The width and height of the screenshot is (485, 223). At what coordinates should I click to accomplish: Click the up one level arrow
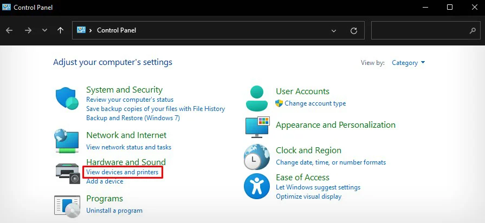point(60,30)
